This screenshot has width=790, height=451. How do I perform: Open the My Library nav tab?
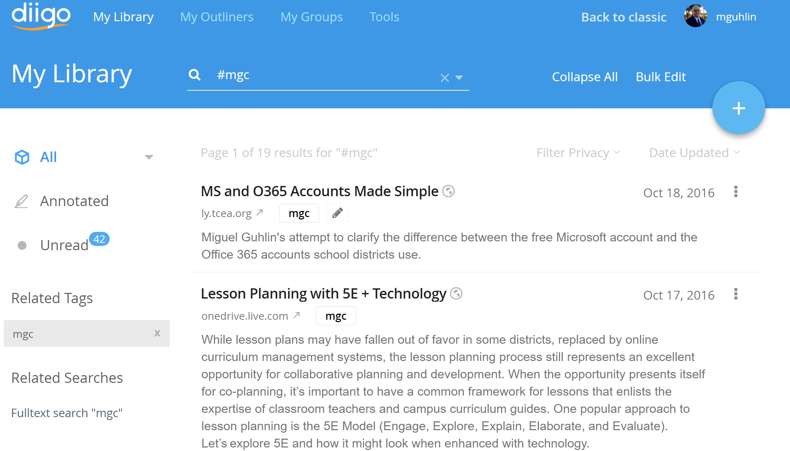[x=123, y=17]
